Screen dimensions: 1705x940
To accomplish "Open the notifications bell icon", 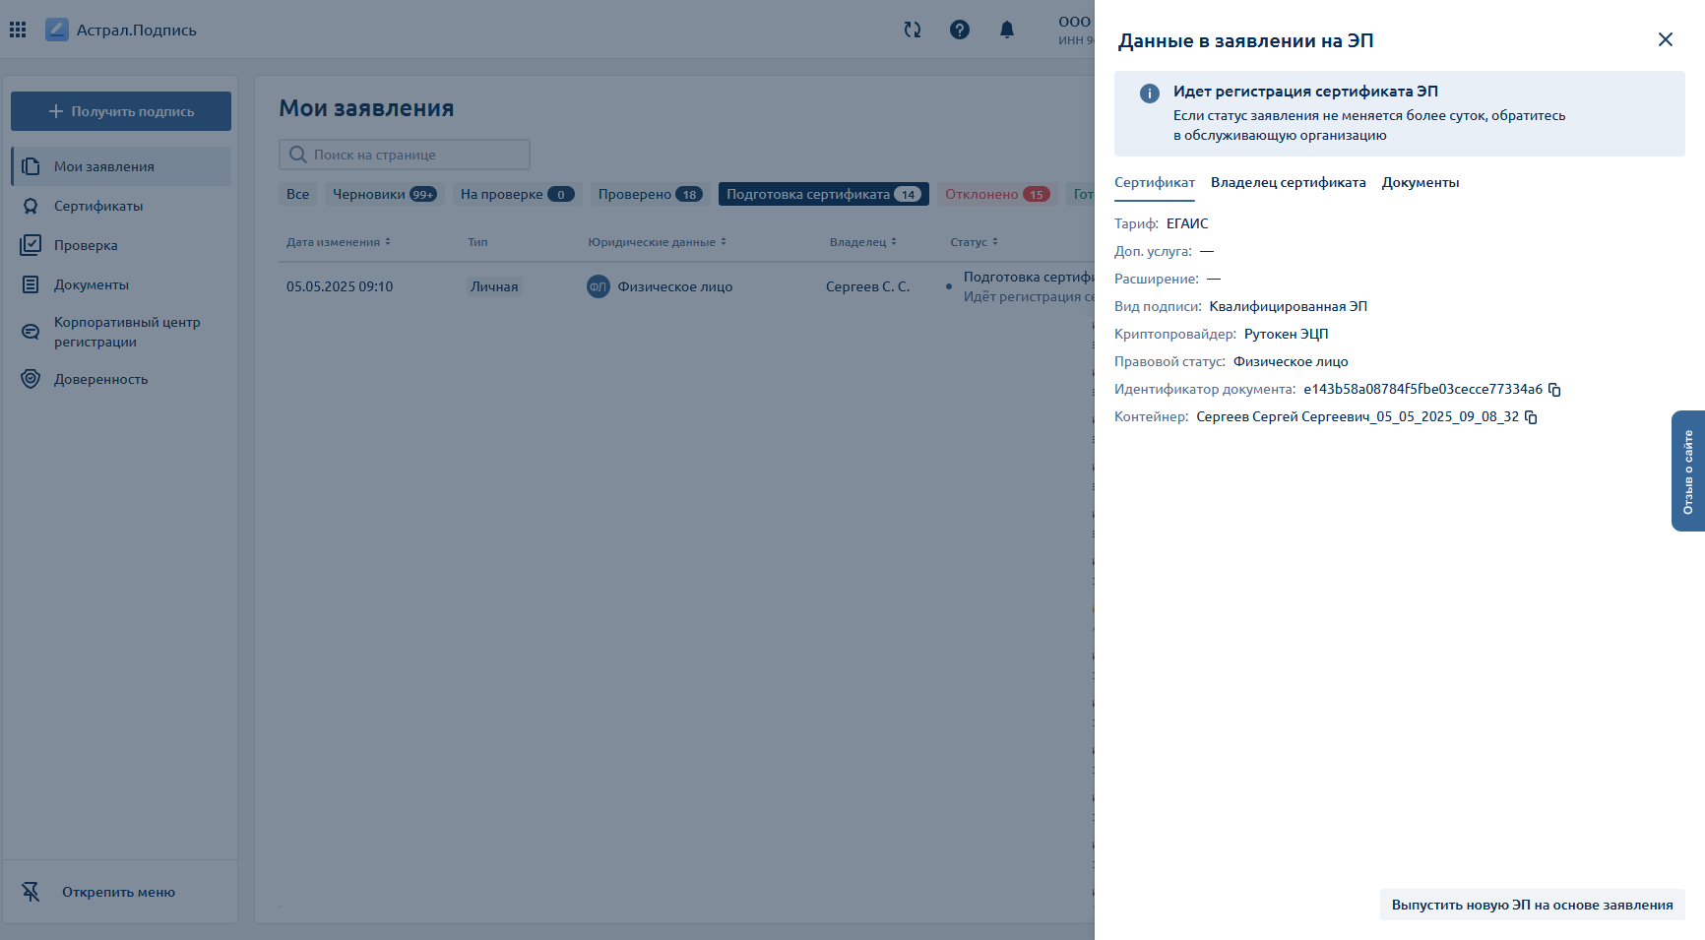I will click(1007, 30).
